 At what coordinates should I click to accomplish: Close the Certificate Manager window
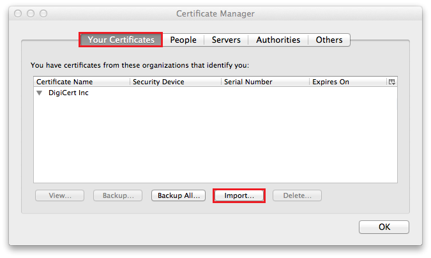(19, 13)
